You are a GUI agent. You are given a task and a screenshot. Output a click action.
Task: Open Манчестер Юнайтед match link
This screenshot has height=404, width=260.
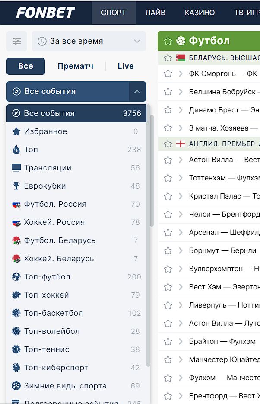tap(225, 359)
